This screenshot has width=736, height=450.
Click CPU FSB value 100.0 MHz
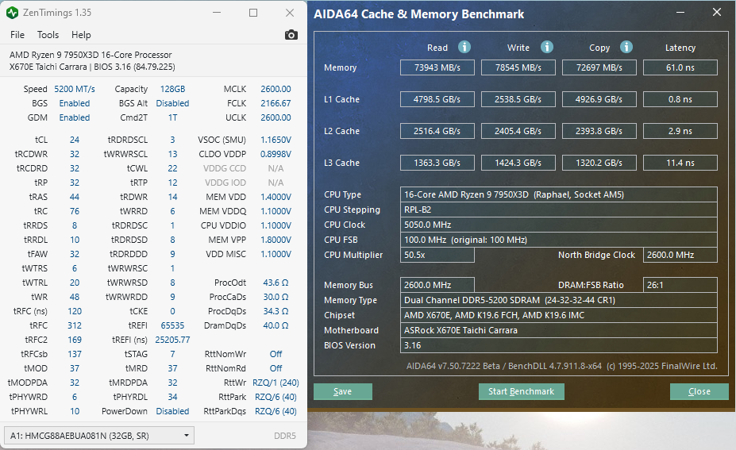559,240
